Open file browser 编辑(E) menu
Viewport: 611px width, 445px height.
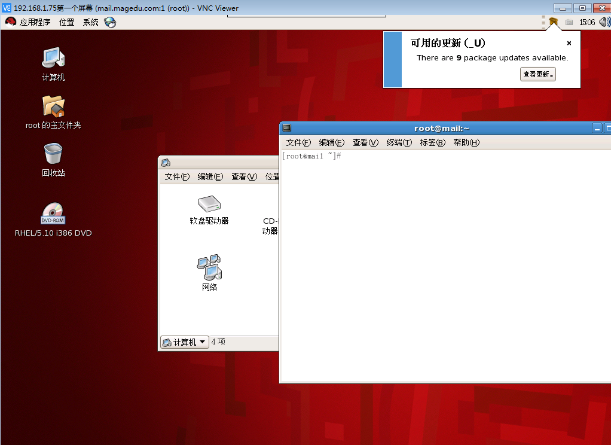pos(210,176)
